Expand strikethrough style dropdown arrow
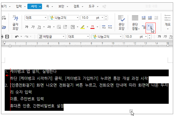This screenshot has width=175, height=116. tap(54, 27)
